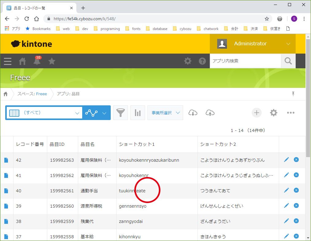The height and width of the screenshot is (241, 311).
Task: Add a new record with plus button
Action: (x=257, y=113)
